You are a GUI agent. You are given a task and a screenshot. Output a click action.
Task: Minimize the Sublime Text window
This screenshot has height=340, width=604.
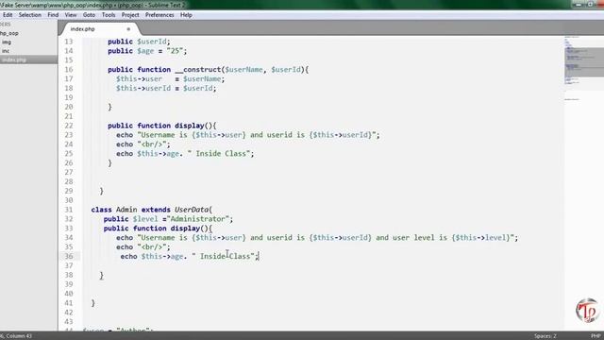(578, 4)
